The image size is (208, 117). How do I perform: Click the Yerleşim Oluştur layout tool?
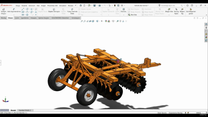coord(4,11)
